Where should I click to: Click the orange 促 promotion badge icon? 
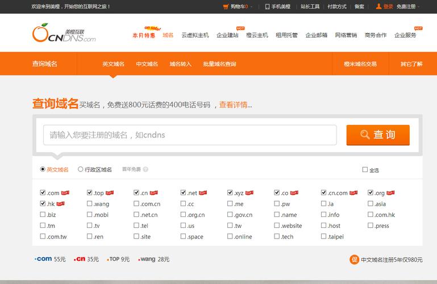pyautogui.click(x=354, y=260)
